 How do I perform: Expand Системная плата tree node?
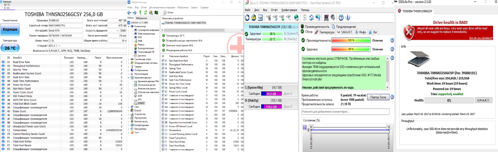pyautogui.click(x=129, y=59)
